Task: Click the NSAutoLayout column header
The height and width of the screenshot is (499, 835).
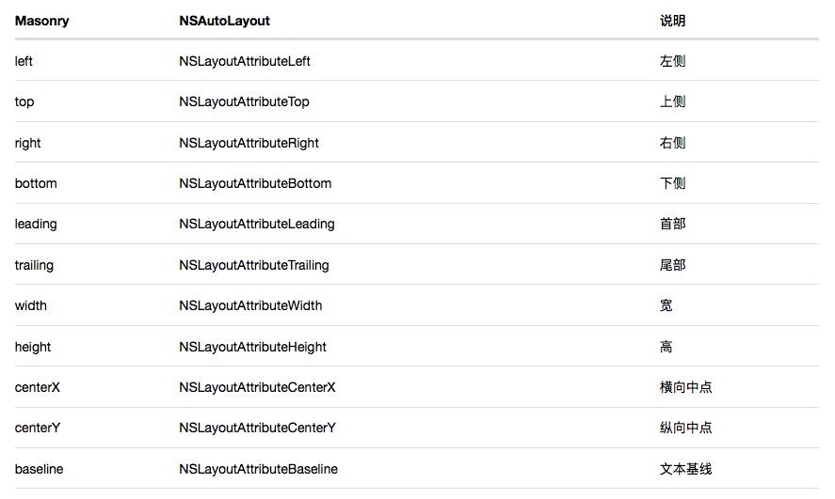Action: point(224,21)
